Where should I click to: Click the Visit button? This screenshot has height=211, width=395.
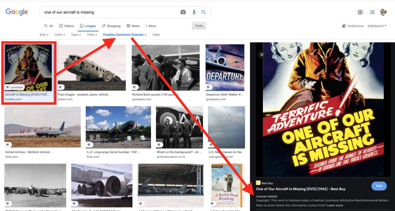coord(379,186)
